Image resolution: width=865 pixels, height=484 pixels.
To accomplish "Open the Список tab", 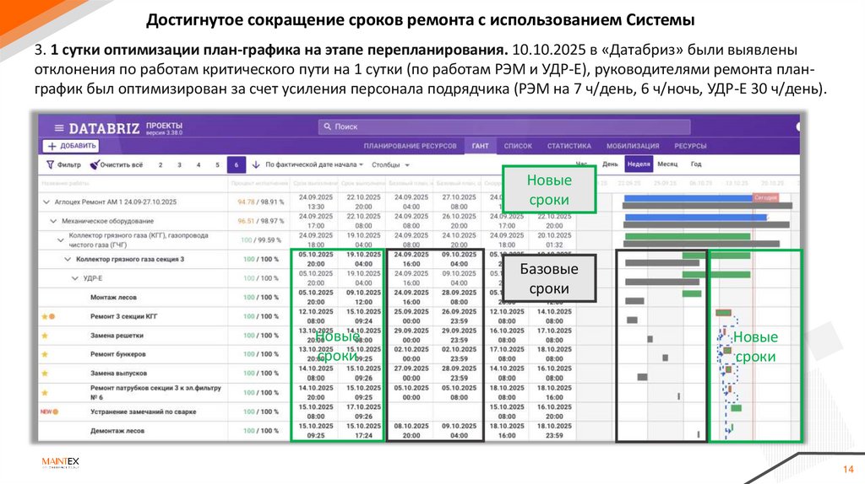I will [x=518, y=146].
